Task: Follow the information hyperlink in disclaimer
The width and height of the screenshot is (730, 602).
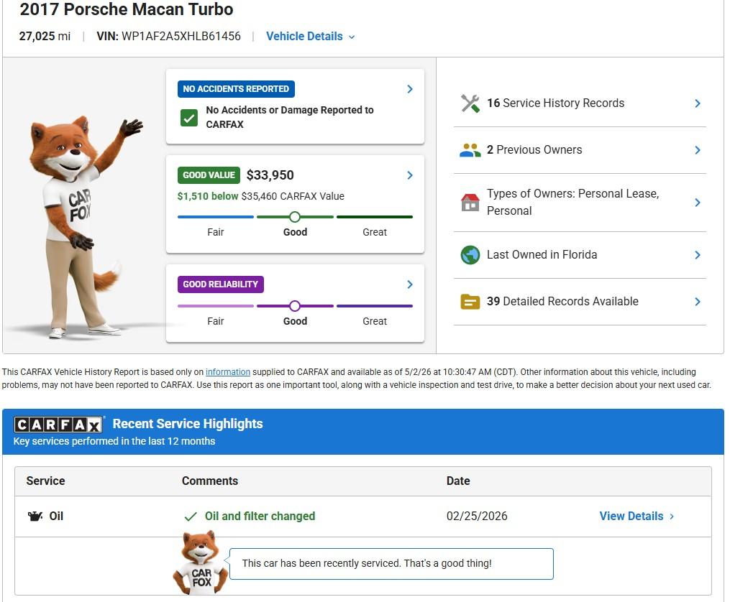Action: tap(228, 372)
